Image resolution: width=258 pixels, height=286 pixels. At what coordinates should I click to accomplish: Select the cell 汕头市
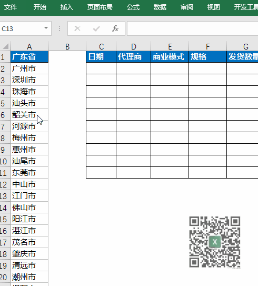tap(29, 103)
